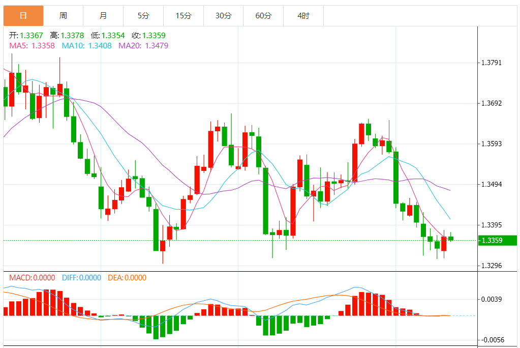Click the high price 高:1.3378 value
Viewport: 520px width, 348px height.
click(x=67, y=36)
